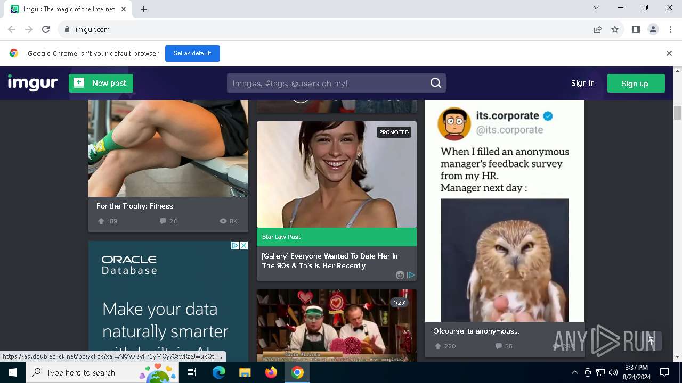Open 'Ofcourse its anonymous...' post title
Viewport: 682px width, 383px height.
476,331
